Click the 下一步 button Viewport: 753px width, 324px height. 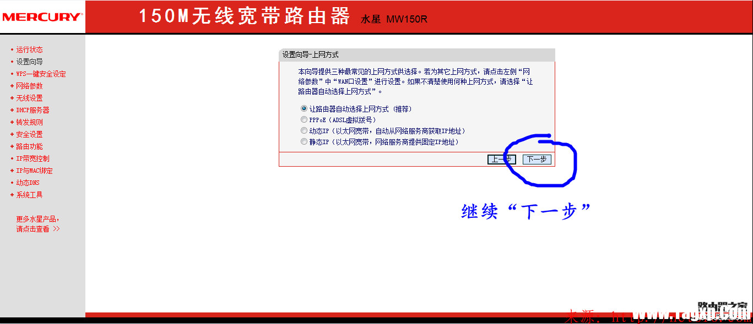[x=537, y=160]
